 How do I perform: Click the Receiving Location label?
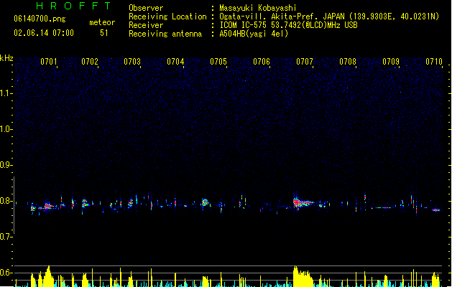tap(167, 17)
